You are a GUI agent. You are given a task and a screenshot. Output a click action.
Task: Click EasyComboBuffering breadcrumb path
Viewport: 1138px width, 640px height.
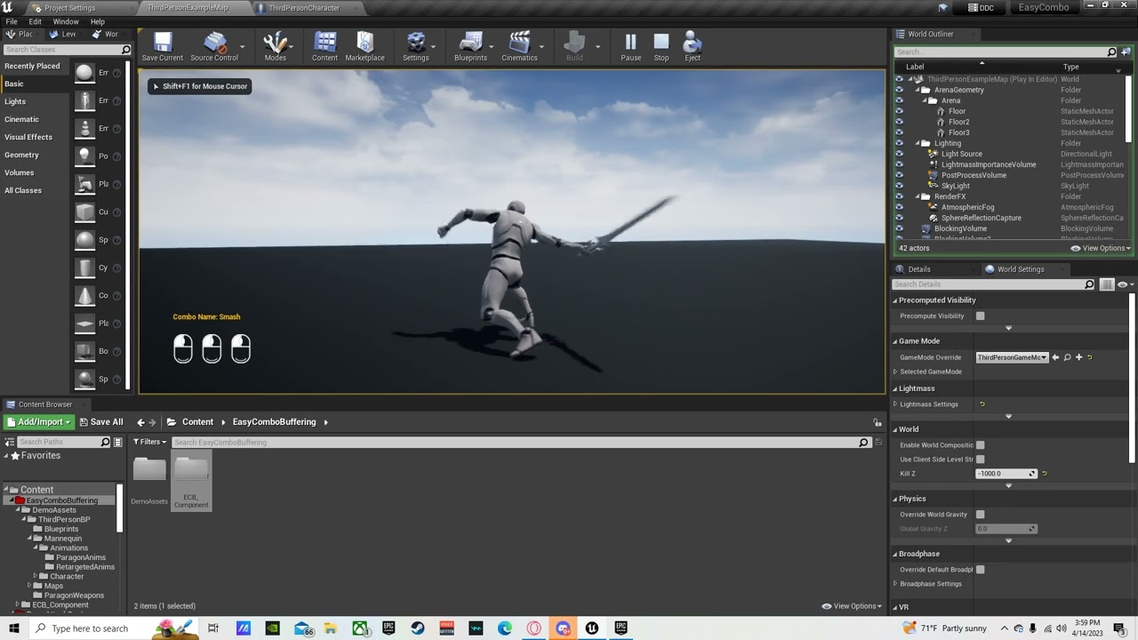tap(274, 422)
